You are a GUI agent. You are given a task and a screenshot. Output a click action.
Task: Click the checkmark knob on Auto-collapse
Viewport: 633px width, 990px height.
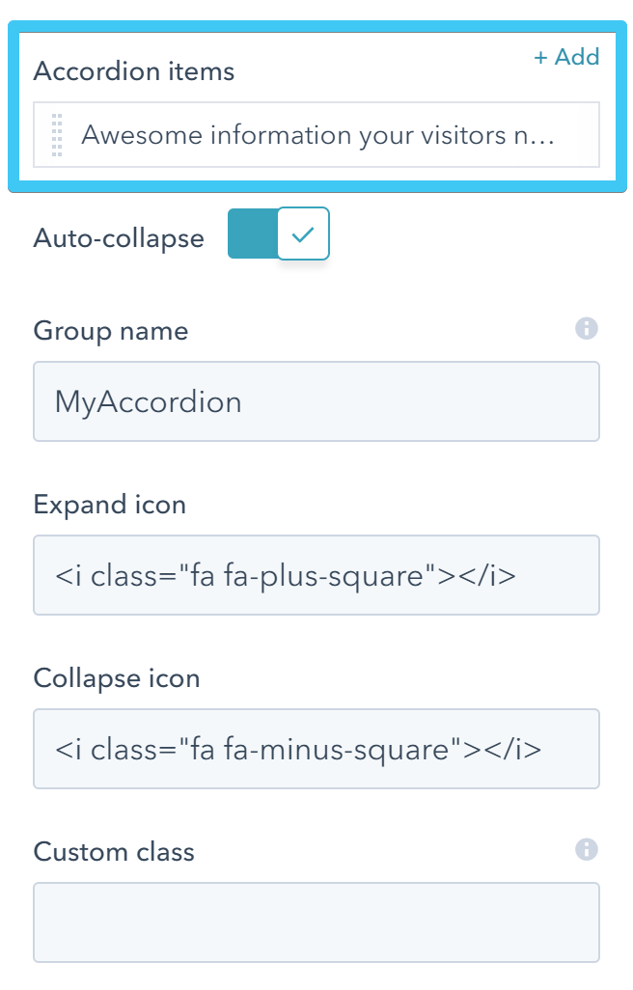pos(303,234)
